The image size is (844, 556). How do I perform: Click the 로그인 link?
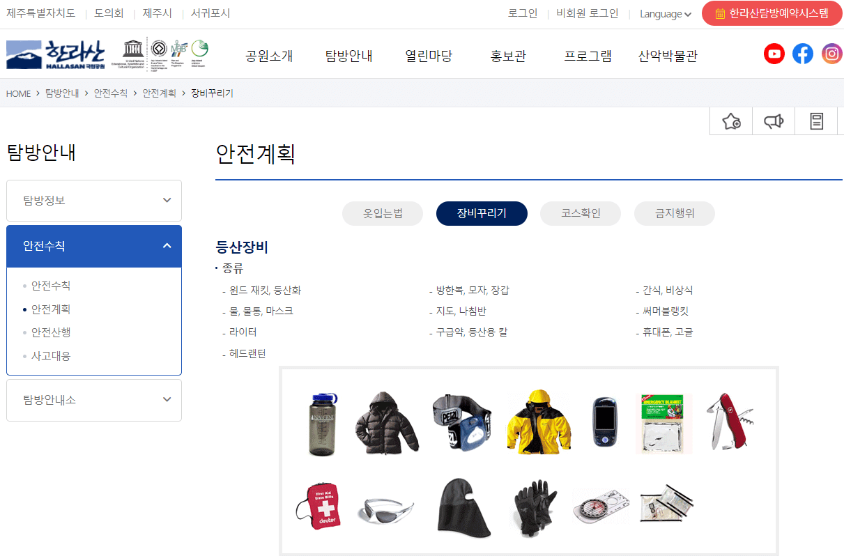pos(522,13)
